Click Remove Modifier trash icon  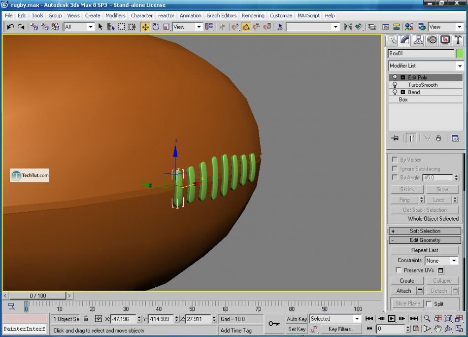[x=438, y=138]
